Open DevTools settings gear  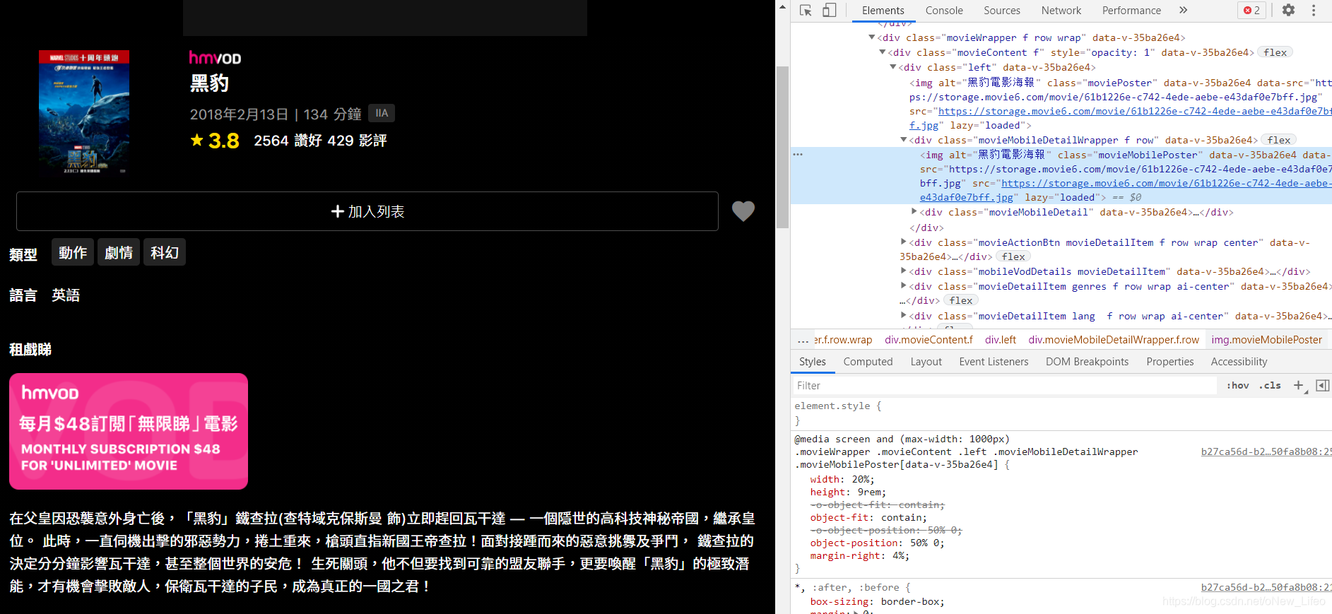1289,10
